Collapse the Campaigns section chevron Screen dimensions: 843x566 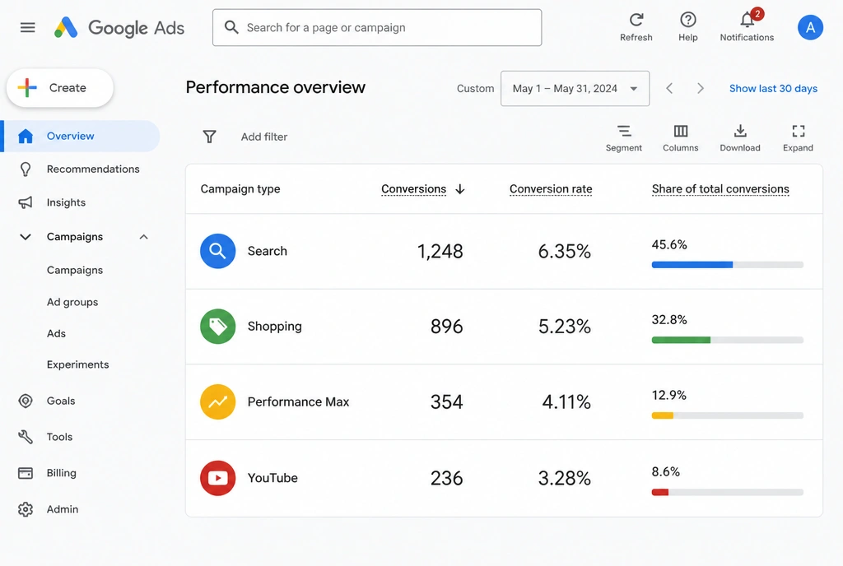tap(143, 237)
